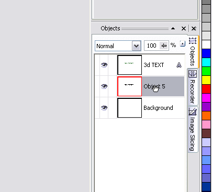The image size is (212, 192).
Task: Toggle visibility of Object 5
Action: coord(104,86)
